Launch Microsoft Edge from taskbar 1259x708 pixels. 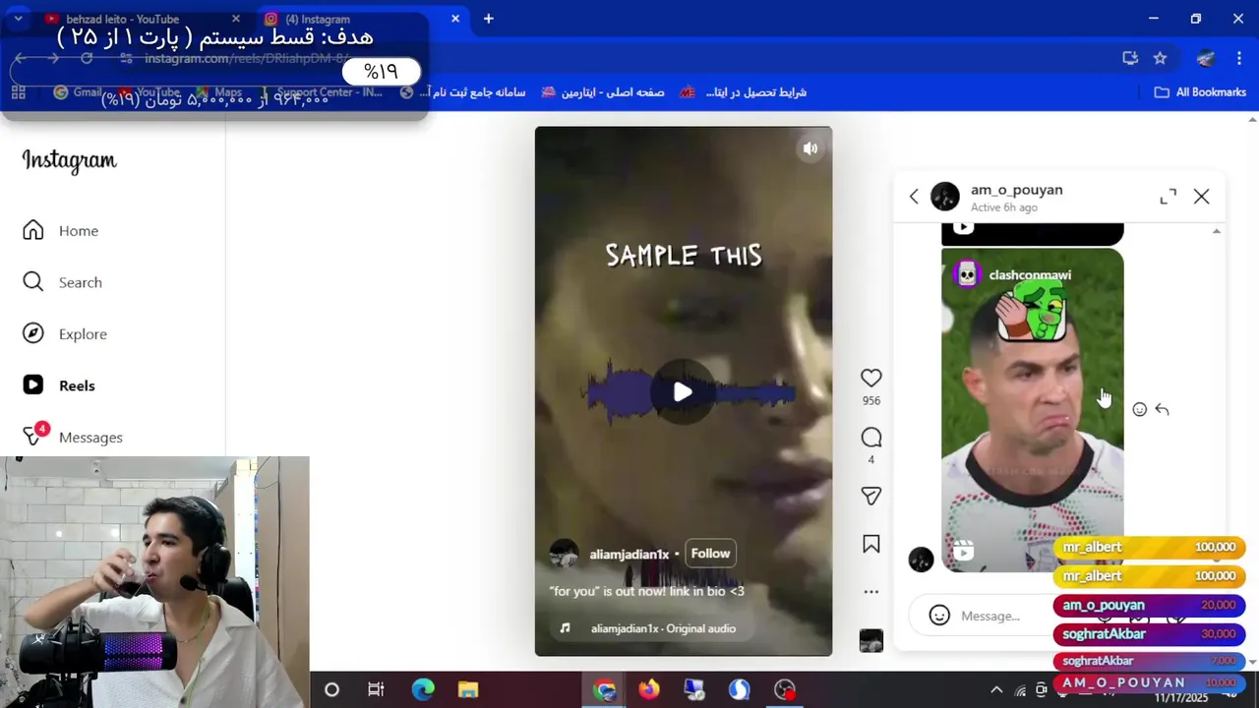coord(423,689)
